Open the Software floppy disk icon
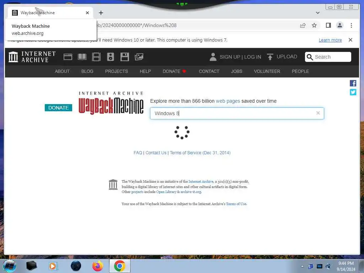Viewport: 364px width, 273px height. (x=125, y=57)
